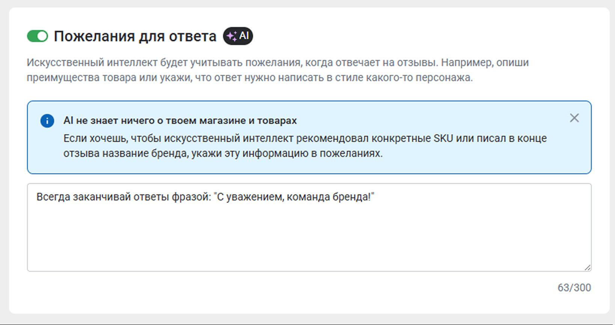Click the textarea resize handle in corner
This screenshot has height=325, width=615.
point(588,267)
